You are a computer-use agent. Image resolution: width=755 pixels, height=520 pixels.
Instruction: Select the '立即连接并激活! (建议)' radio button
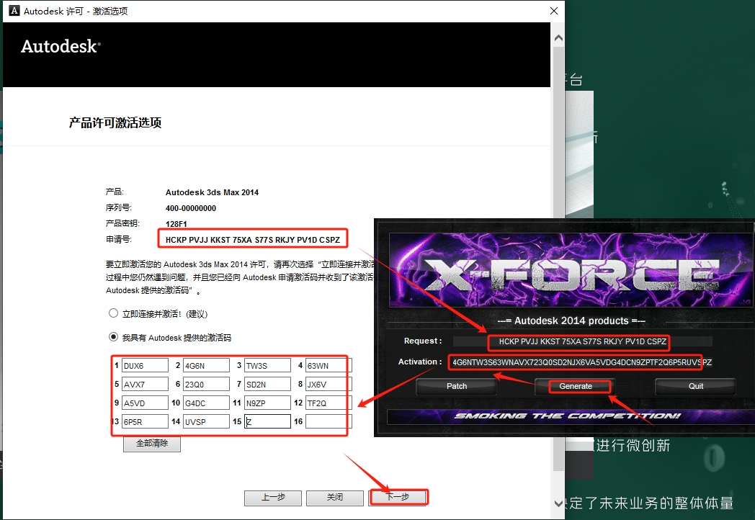point(113,313)
